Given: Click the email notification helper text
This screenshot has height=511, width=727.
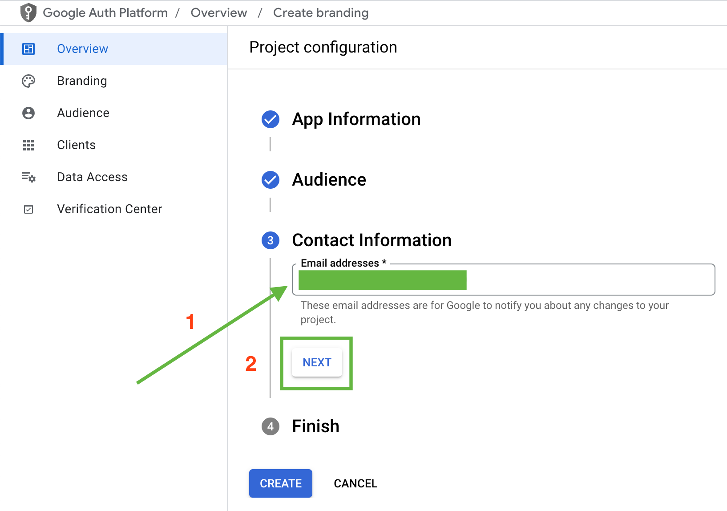Looking at the screenshot, I should coord(485,312).
